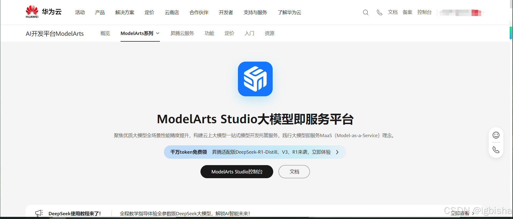Click the 备案 link
This screenshot has width=513, height=219.
click(x=407, y=12)
